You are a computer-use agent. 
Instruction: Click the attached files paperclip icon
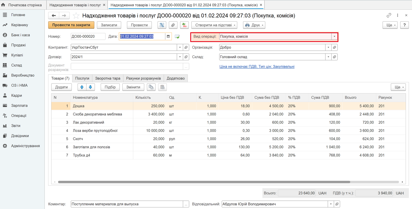tap(173, 25)
